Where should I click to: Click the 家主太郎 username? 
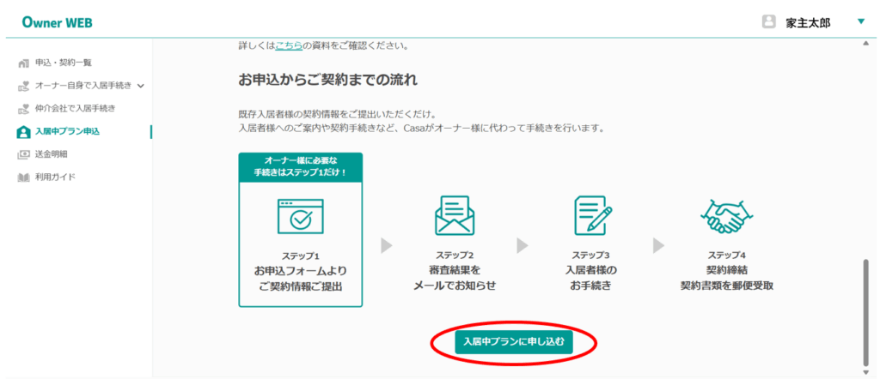pyautogui.click(x=808, y=23)
